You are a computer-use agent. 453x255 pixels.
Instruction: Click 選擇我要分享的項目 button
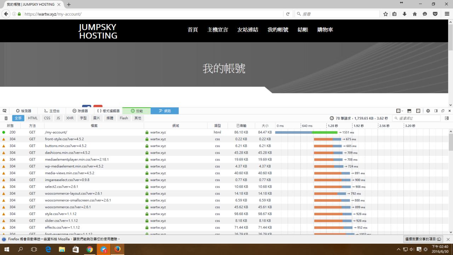click(423, 239)
